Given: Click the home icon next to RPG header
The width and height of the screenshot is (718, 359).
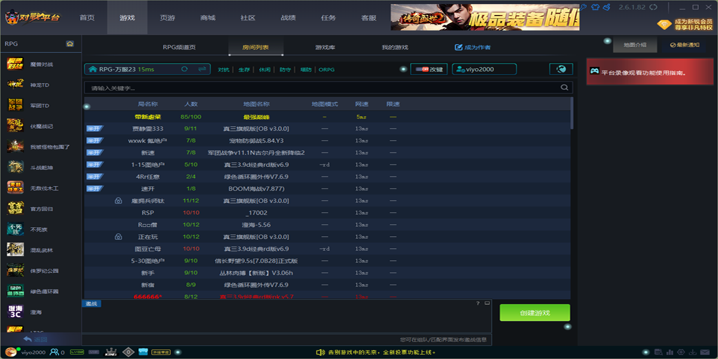Looking at the screenshot, I should [x=70, y=44].
